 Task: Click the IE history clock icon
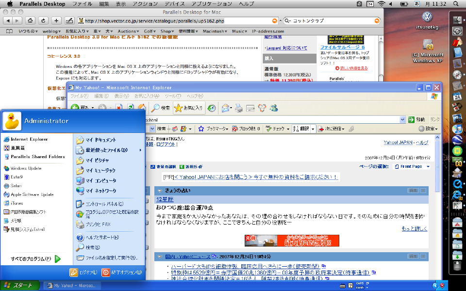pyautogui.click(x=212, y=108)
